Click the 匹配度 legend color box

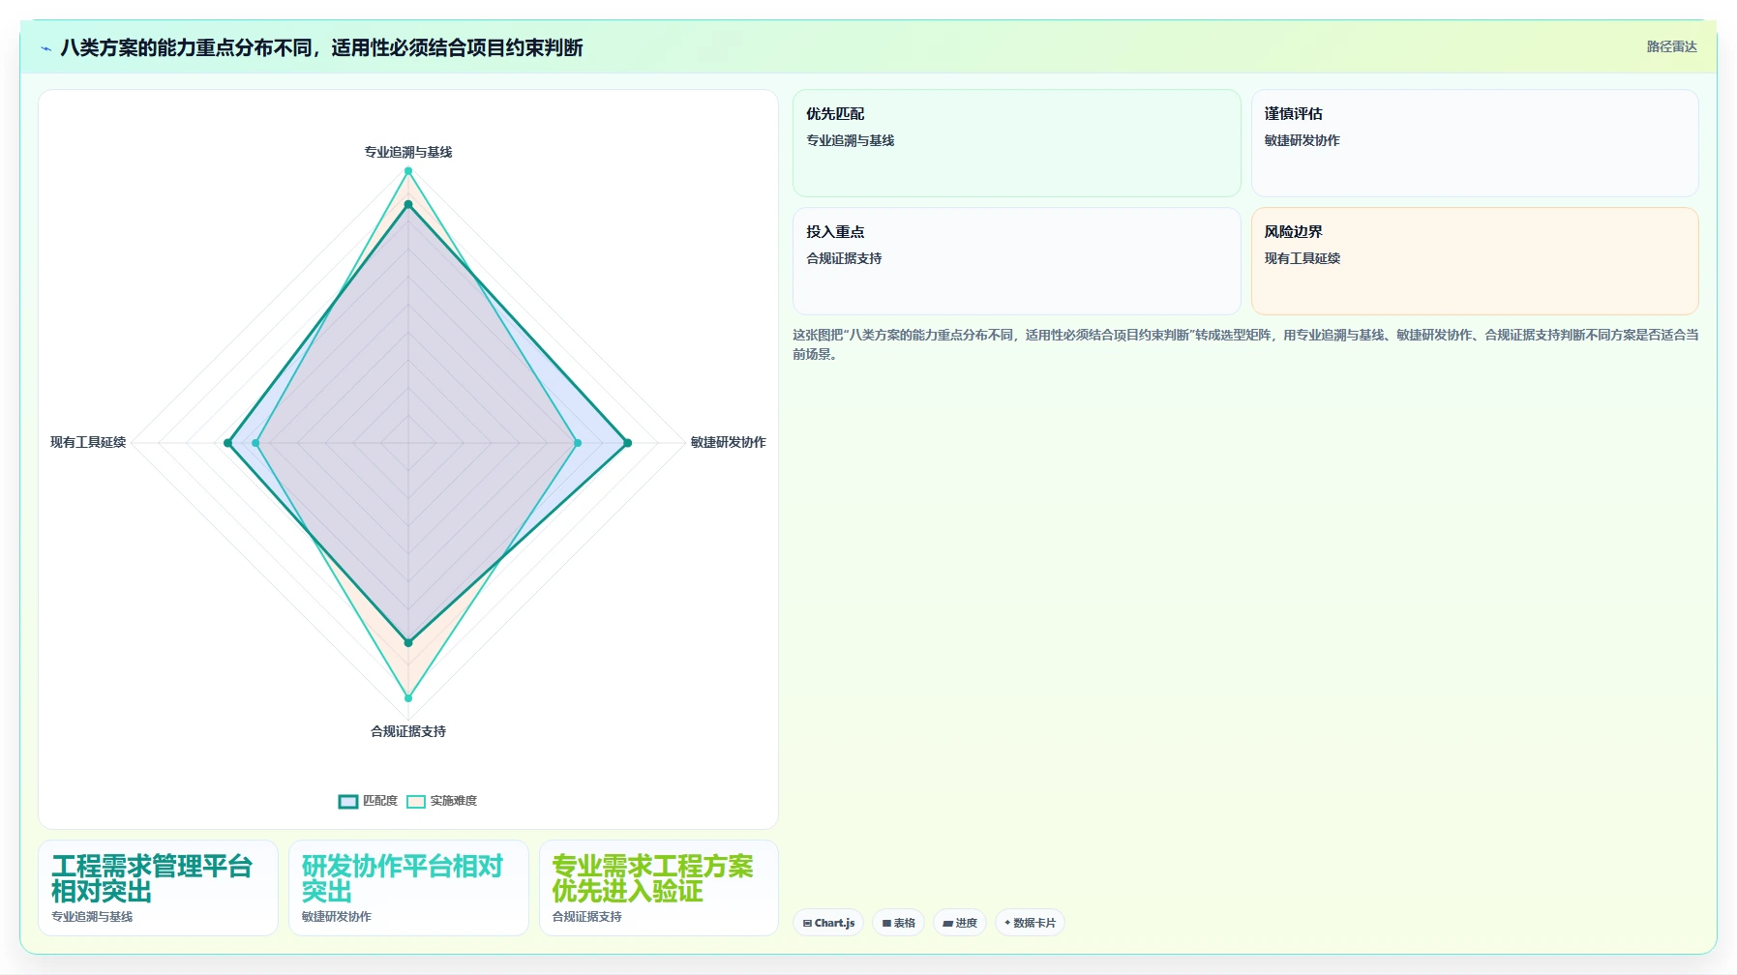(348, 801)
